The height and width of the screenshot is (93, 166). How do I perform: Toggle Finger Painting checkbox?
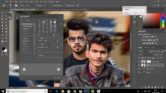65,5
